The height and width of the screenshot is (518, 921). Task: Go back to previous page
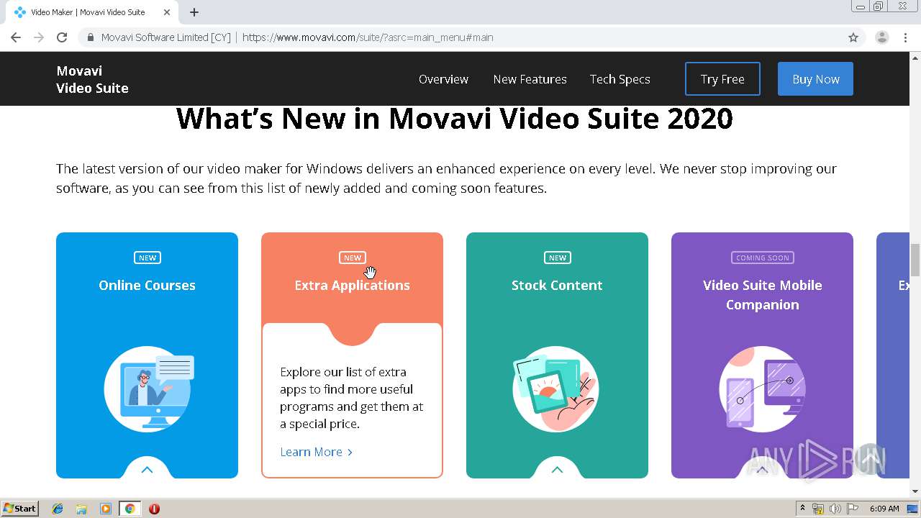[x=16, y=37]
